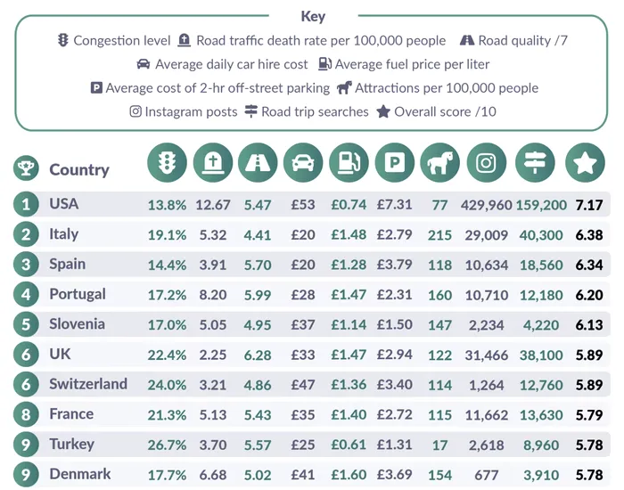Click the road death rate tombstone column icon
This screenshot has height=490, width=624.
(x=213, y=164)
